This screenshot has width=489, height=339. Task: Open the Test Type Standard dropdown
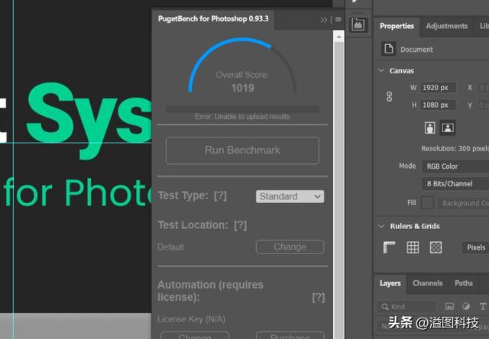pyautogui.click(x=290, y=196)
